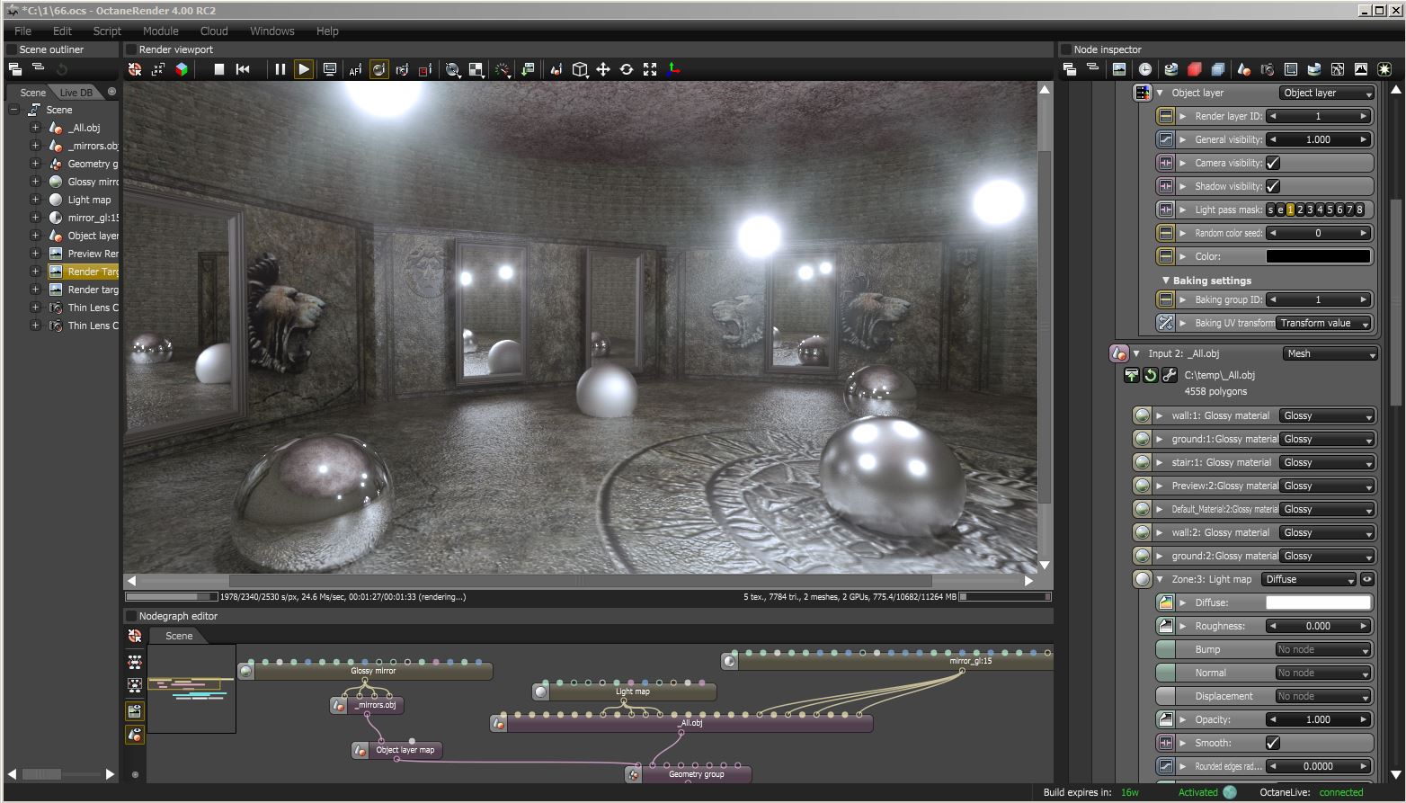
Task: Open the Object layer type dropdown
Action: click(x=1327, y=93)
